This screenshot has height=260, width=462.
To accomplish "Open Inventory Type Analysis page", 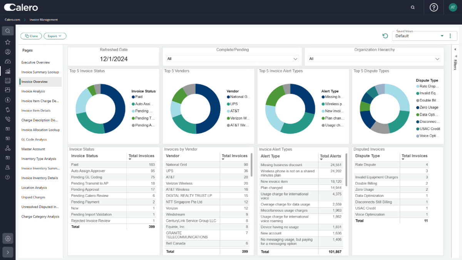I will pyautogui.click(x=39, y=159).
